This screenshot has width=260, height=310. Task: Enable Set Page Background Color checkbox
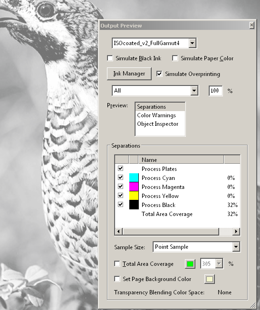click(117, 279)
